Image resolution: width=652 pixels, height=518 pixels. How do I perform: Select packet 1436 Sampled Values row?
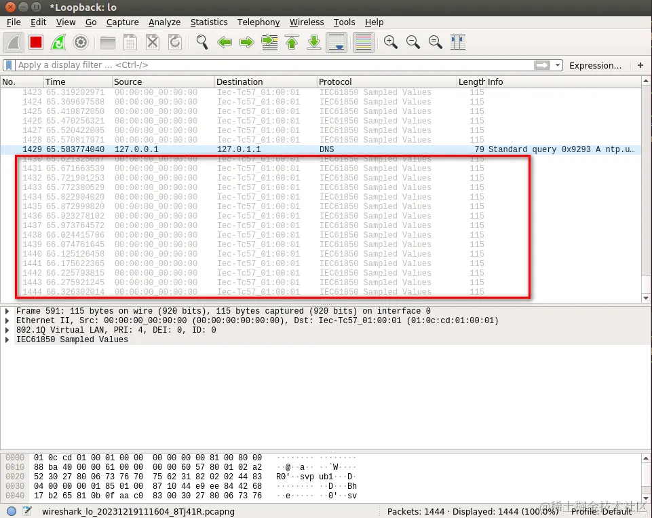point(320,216)
